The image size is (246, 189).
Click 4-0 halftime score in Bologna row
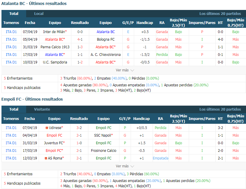220,39
